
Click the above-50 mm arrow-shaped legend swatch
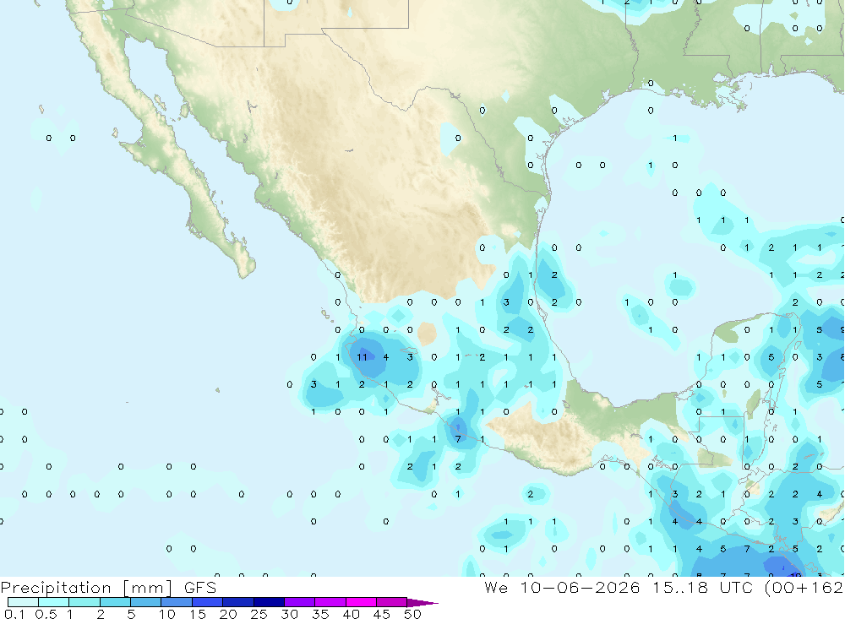tap(422, 603)
